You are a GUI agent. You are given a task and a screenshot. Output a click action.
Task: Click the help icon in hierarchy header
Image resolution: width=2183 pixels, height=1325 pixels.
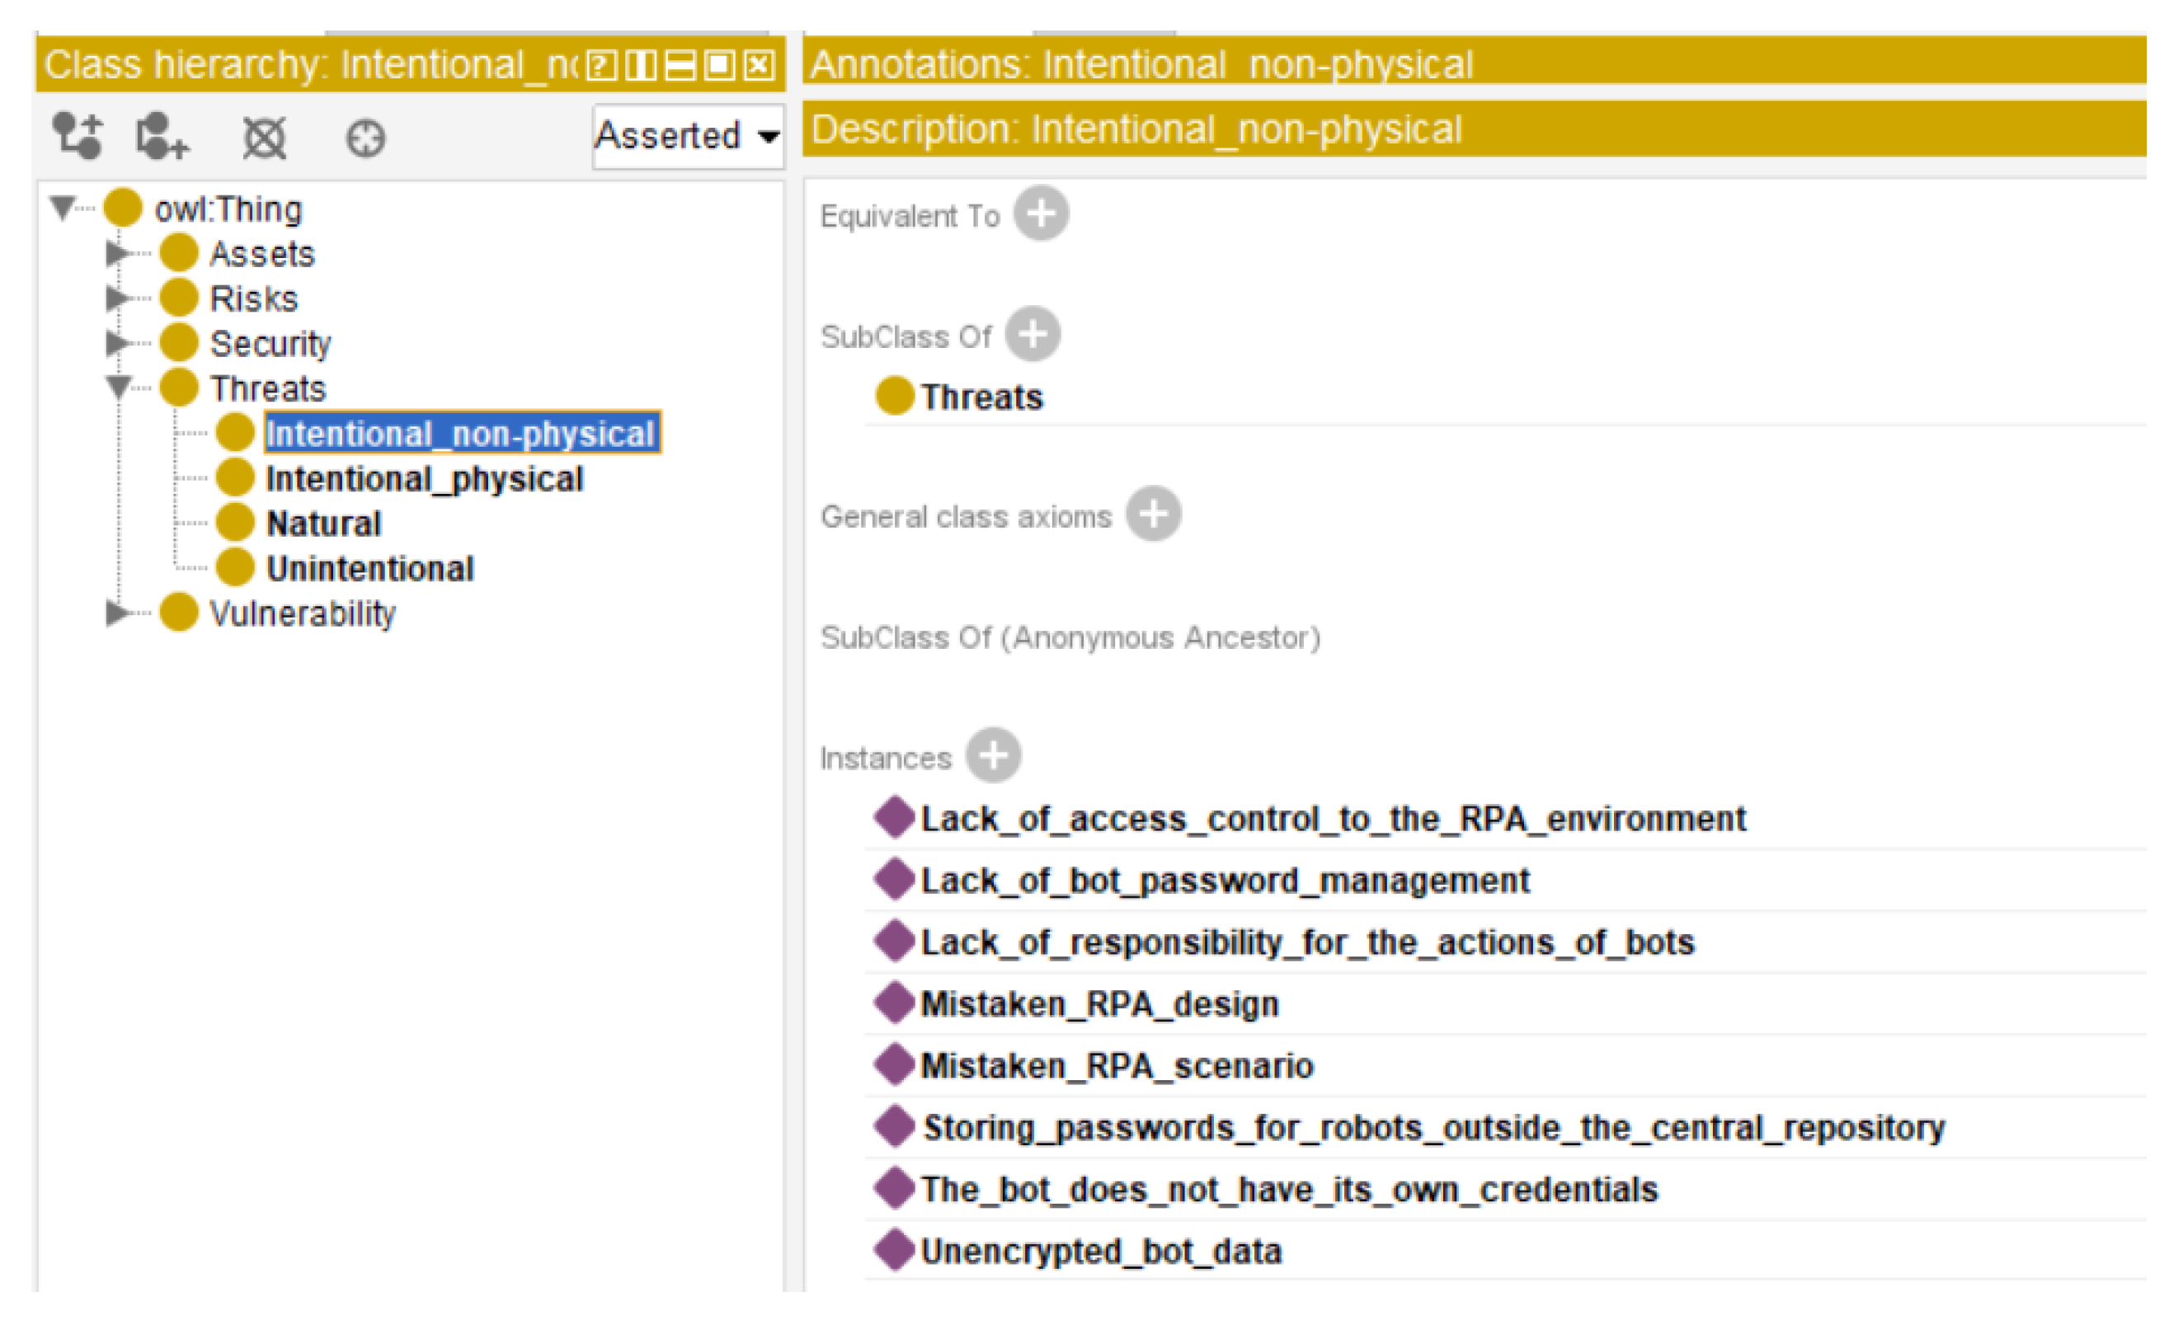601,64
